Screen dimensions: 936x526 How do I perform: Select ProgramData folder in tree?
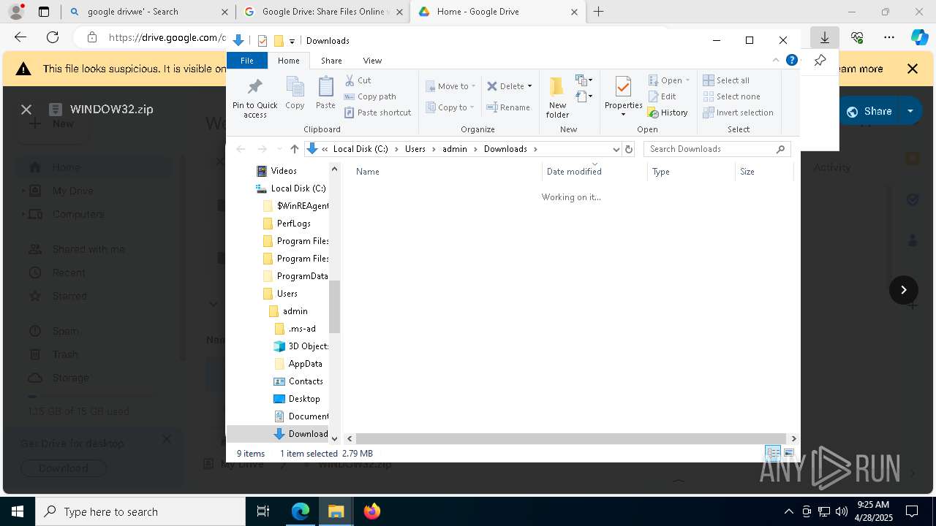[x=295, y=276]
